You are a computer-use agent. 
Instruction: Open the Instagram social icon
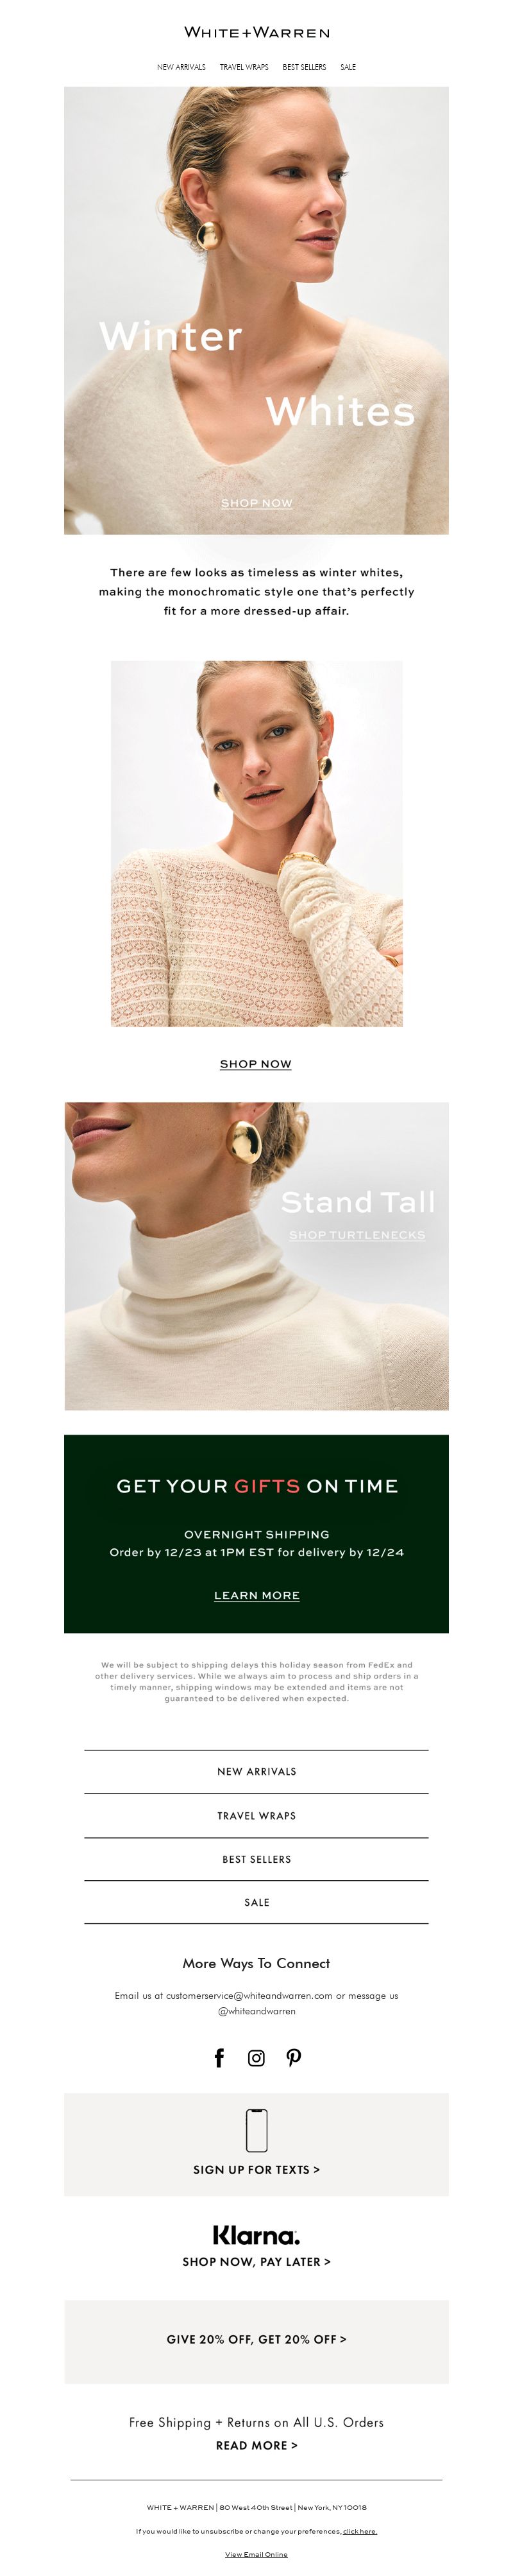(x=256, y=2057)
